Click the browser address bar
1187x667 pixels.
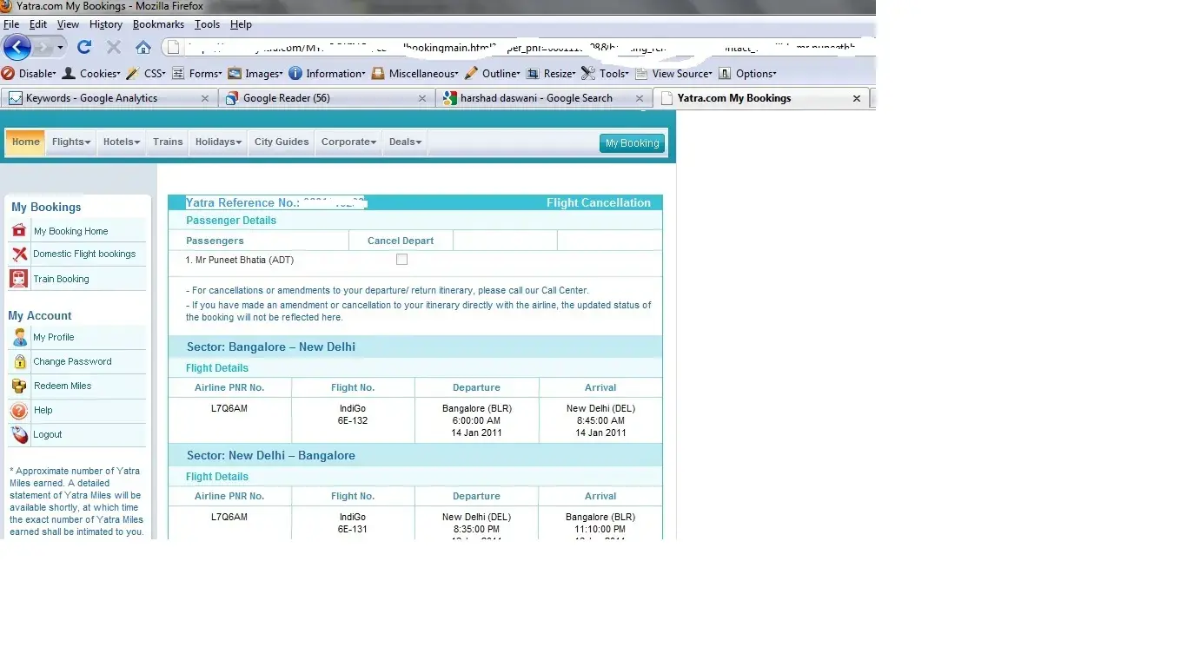[521, 47]
